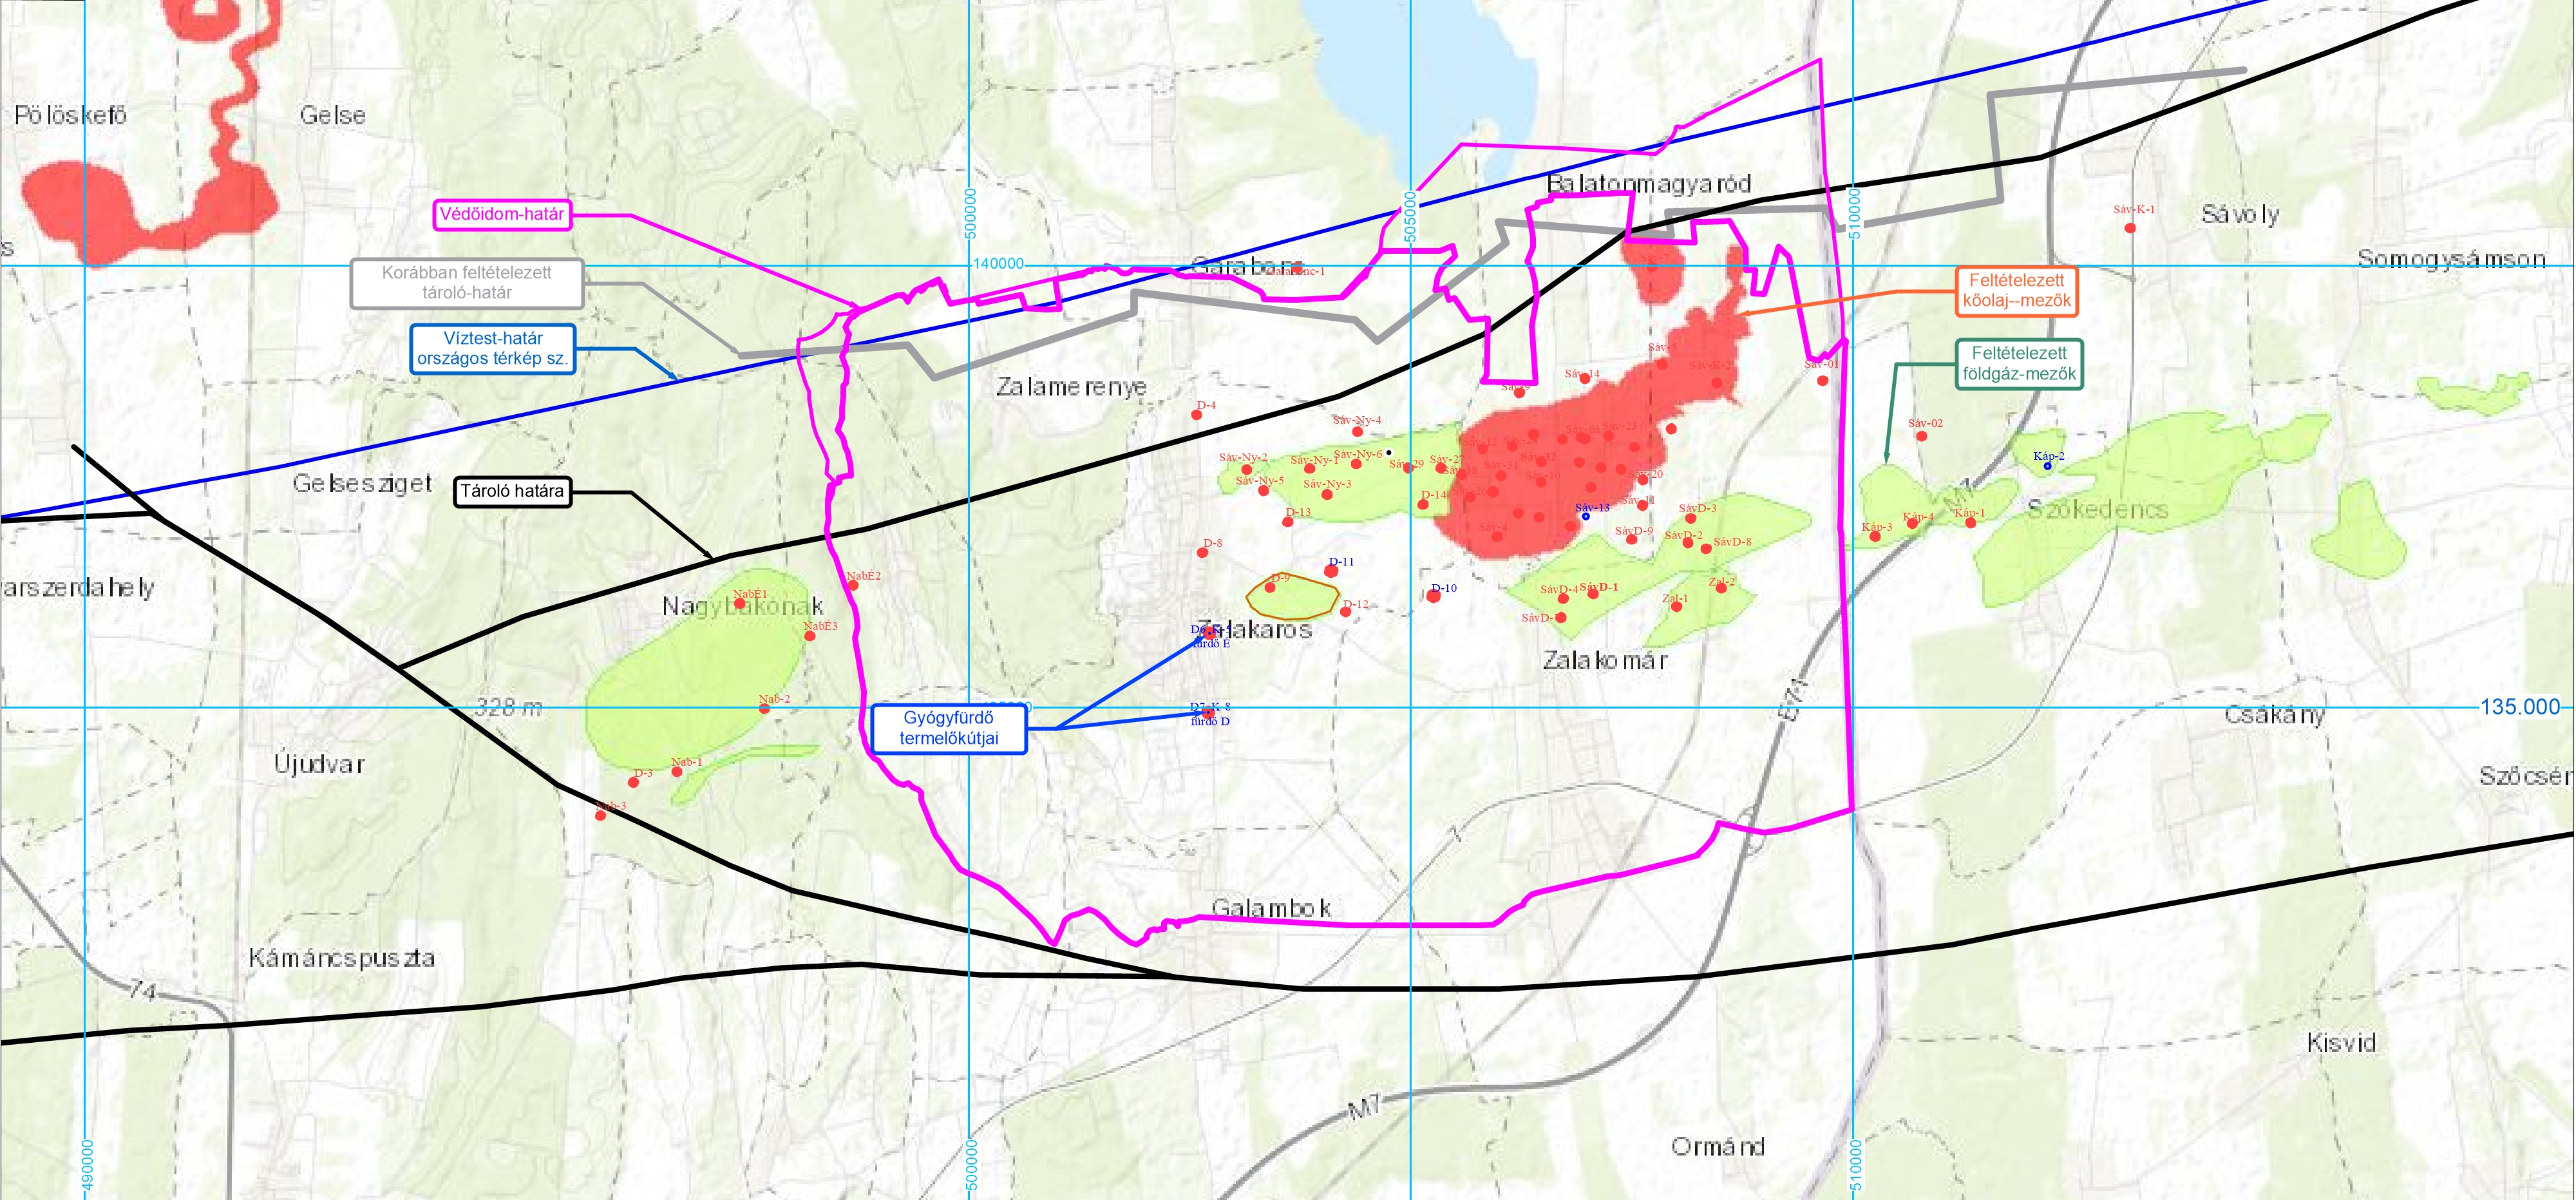
Task: Click the D-10 well marker
Action: pos(1434,596)
